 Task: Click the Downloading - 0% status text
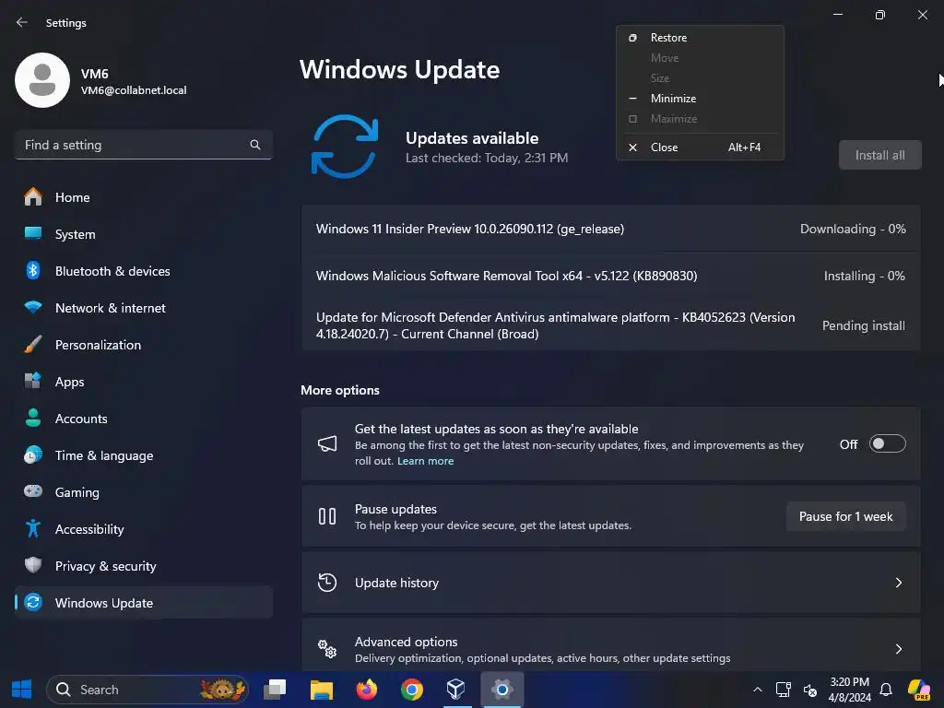point(853,229)
